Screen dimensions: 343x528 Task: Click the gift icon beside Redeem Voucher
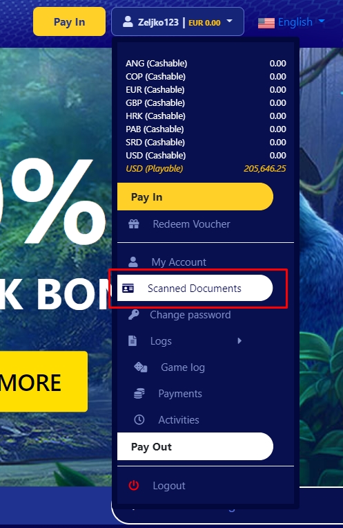pos(134,224)
